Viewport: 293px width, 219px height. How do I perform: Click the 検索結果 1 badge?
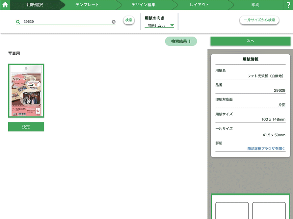pyautogui.click(x=181, y=41)
